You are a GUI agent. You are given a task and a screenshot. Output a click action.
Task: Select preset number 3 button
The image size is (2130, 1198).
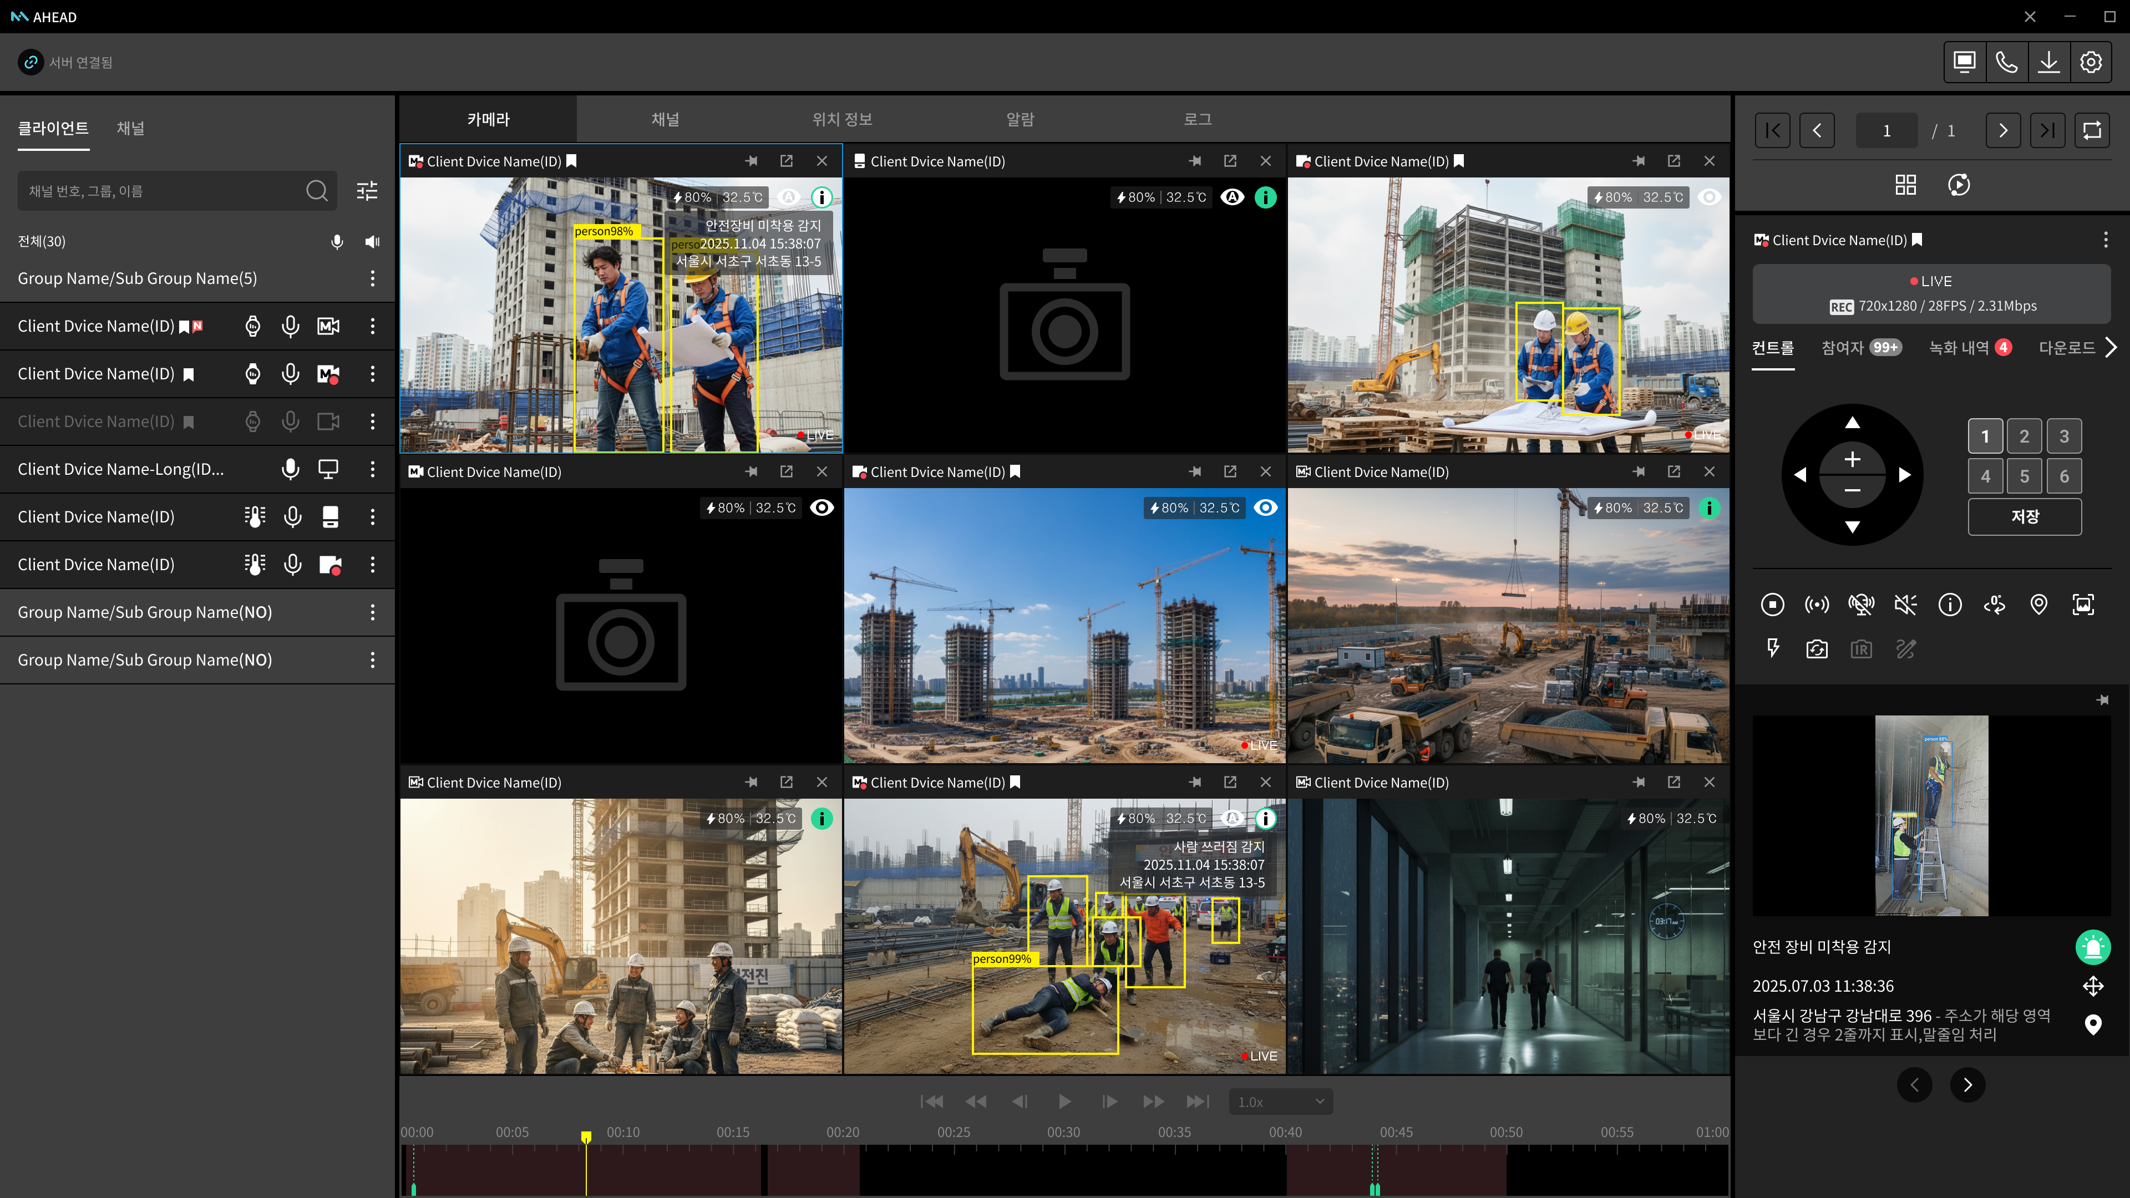[x=2064, y=436]
